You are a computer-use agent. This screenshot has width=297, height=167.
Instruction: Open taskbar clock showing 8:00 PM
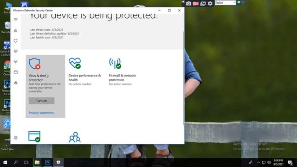278,162
